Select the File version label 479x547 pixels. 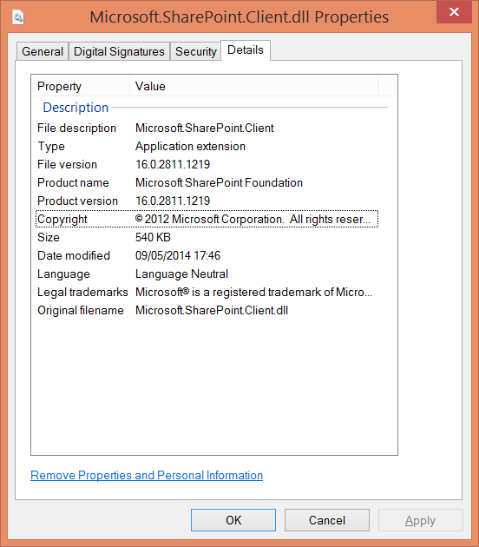pyautogui.click(x=68, y=164)
